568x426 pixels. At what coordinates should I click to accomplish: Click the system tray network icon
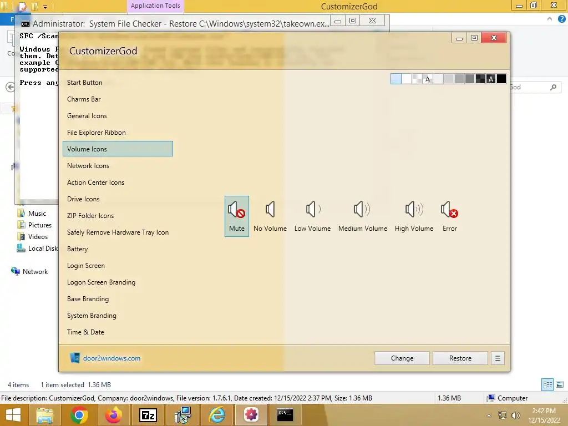point(503,415)
